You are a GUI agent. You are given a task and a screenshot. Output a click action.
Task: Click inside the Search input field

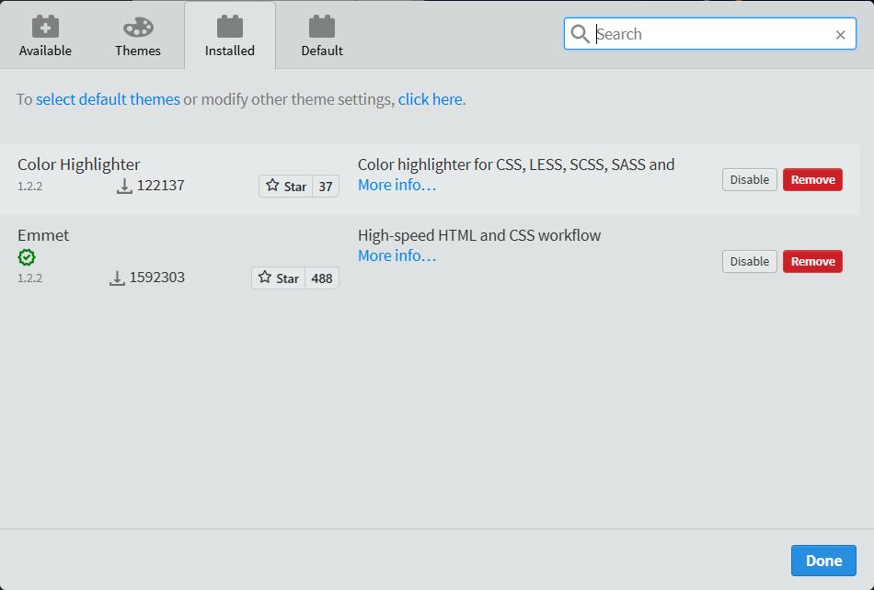tap(708, 34)
